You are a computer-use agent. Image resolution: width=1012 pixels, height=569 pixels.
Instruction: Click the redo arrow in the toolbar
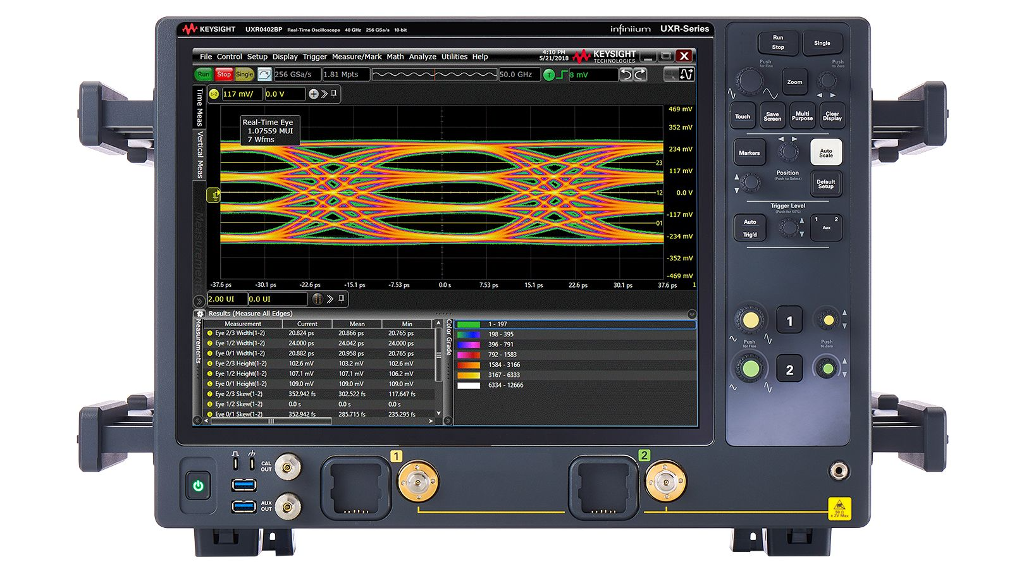[x=640, y=75]
